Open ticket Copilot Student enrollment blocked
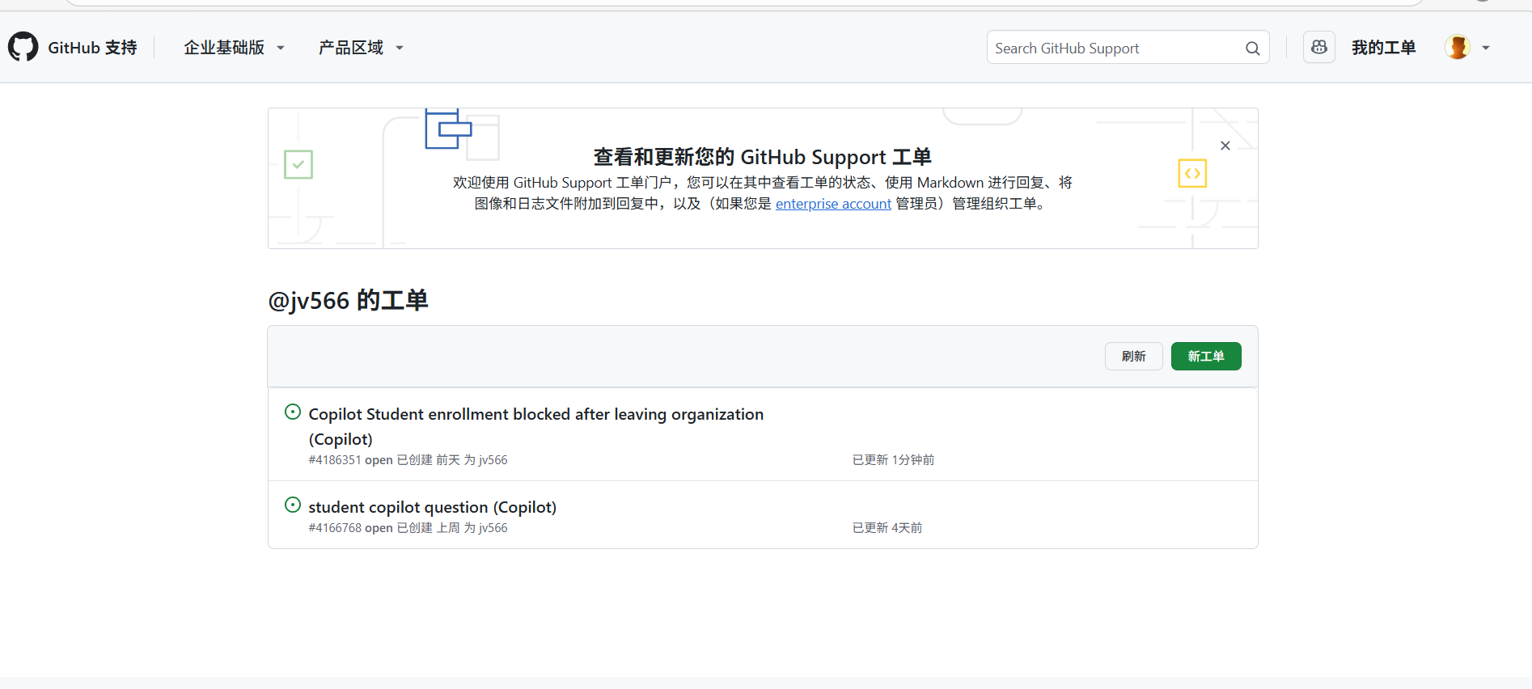This screenshot has height=689, width=1532. (x=535, y=426)
